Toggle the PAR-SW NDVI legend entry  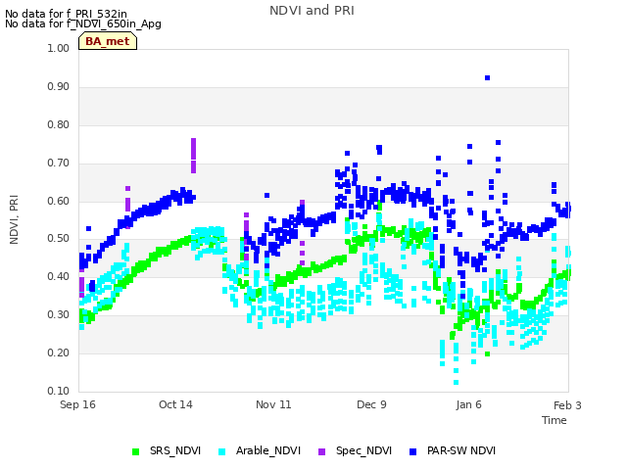(453, 450)
